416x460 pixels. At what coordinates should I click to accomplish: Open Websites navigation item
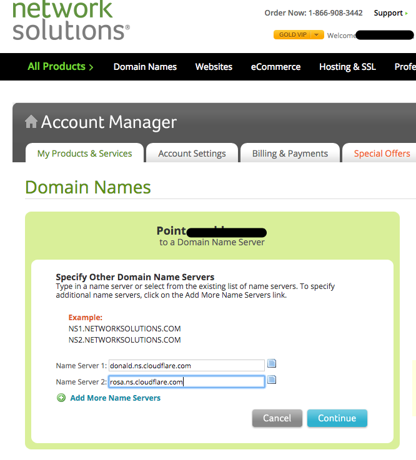pyautogui.click(x=214, y=67)
